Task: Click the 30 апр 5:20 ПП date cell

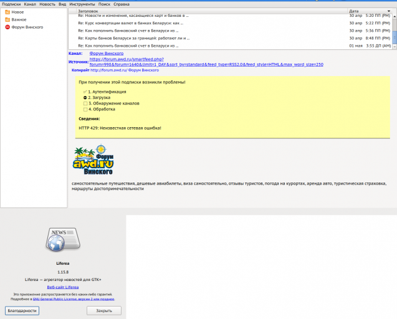Action: click(370, 16)
